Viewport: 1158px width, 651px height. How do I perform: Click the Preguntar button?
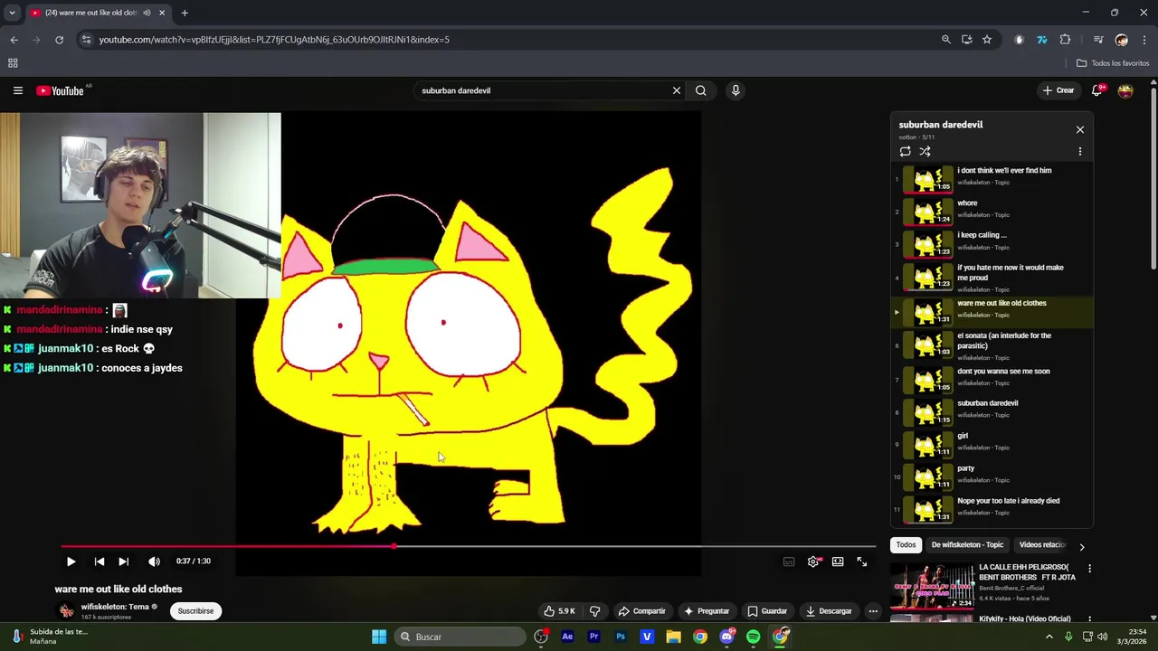click(707, 611)
